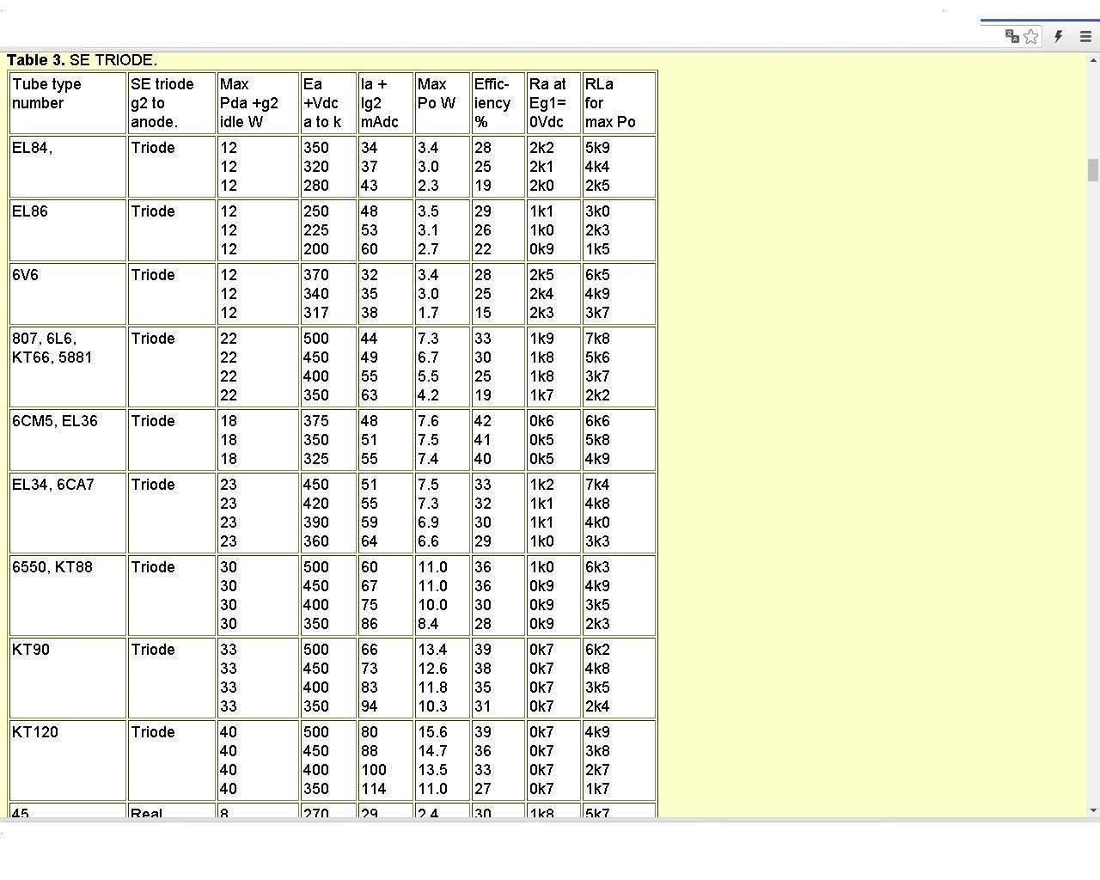The width and height of the screenshot is (1100, 880).
Task: Open the browser hamburger menu
Action: point(1085,36)
